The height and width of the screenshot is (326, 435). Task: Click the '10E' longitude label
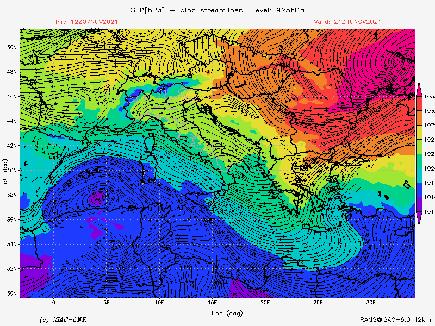(159, 303)
